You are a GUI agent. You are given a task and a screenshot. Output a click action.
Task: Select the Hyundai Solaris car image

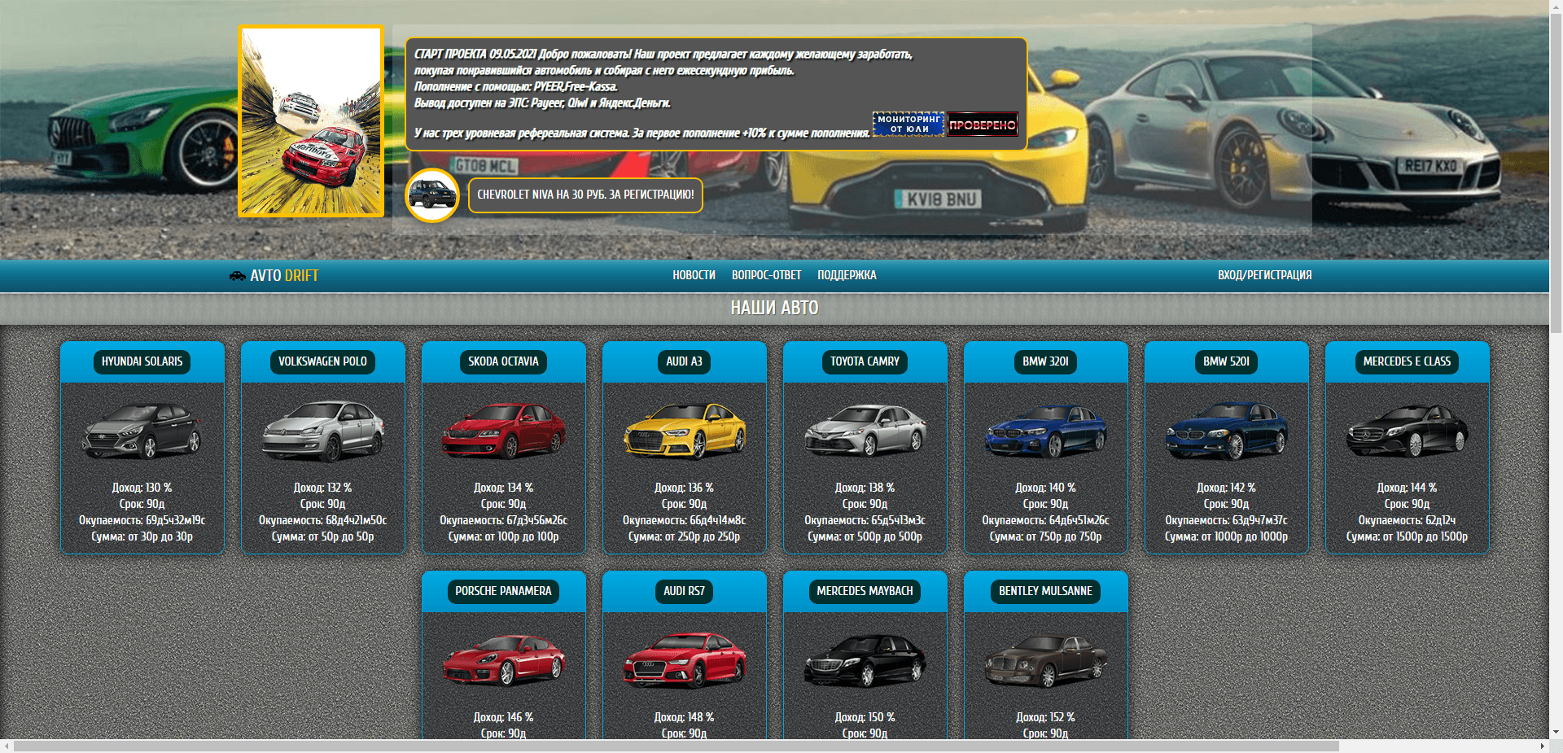pos(142,431)
